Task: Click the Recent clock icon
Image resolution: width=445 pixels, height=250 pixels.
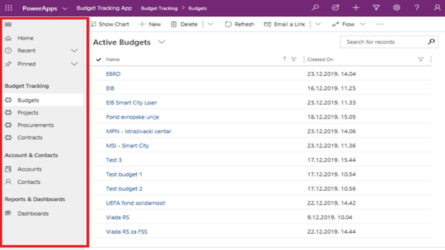Action: point(9,51)
